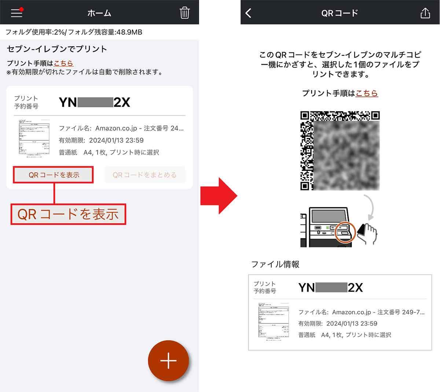The image size is (440, 392).
Task: Tap the file name Amazon.co.jp on Home card
Action: click(x=121, y=128)
